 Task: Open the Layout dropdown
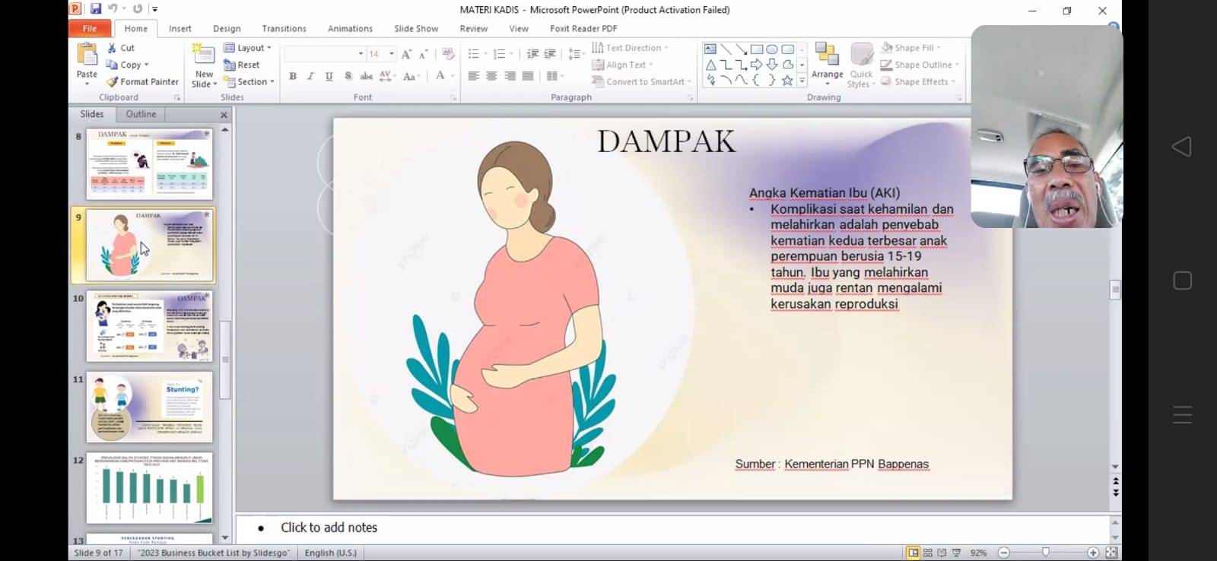click(x=248, y=48)
